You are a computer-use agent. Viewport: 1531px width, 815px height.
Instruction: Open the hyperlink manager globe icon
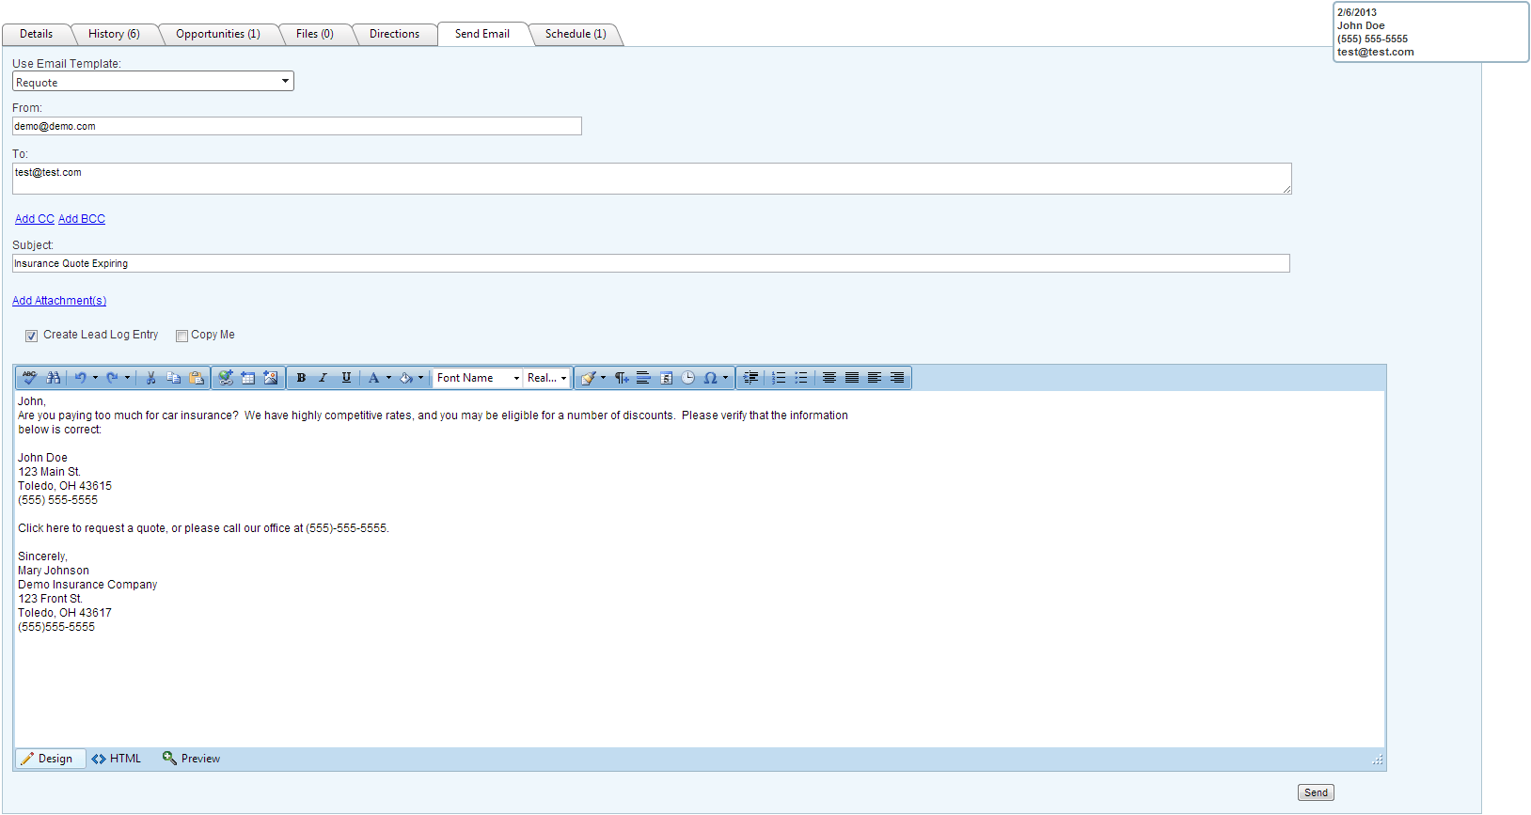226,378
